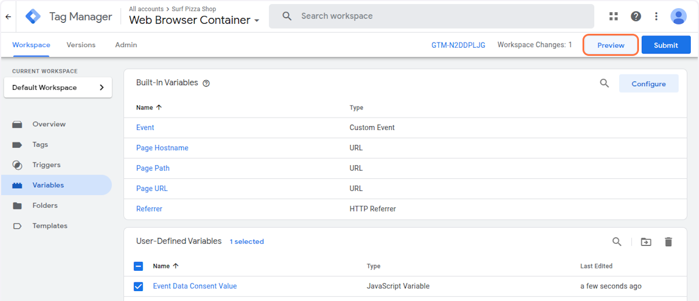This screenshot has width=699, height=301.
Task: Delete the selected variable
Action: [x=668, y=242]
